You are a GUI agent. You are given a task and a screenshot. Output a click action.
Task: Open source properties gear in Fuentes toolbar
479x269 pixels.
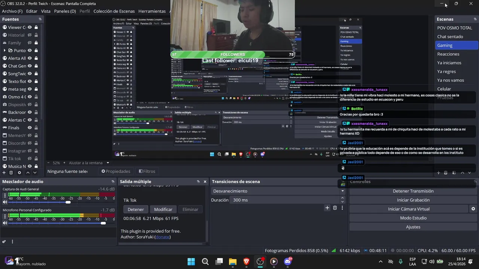coord(19,173)
